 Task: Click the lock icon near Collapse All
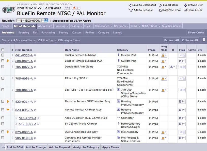point(204,40)
